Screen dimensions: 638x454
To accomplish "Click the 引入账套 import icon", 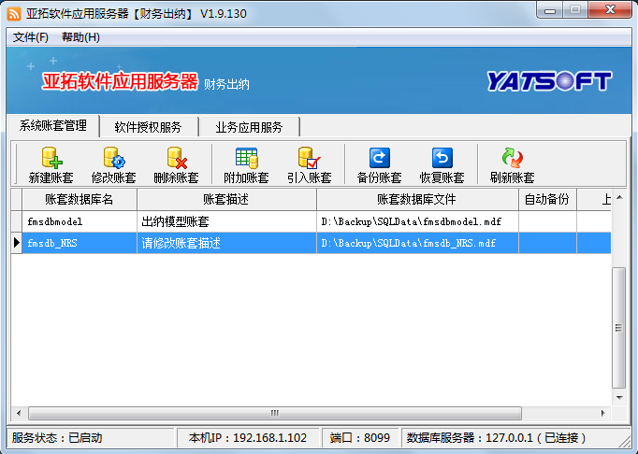I will [x=309, y=159].
